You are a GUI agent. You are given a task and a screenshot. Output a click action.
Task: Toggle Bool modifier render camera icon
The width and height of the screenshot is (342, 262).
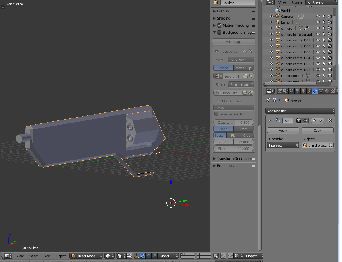pos(299,120)
